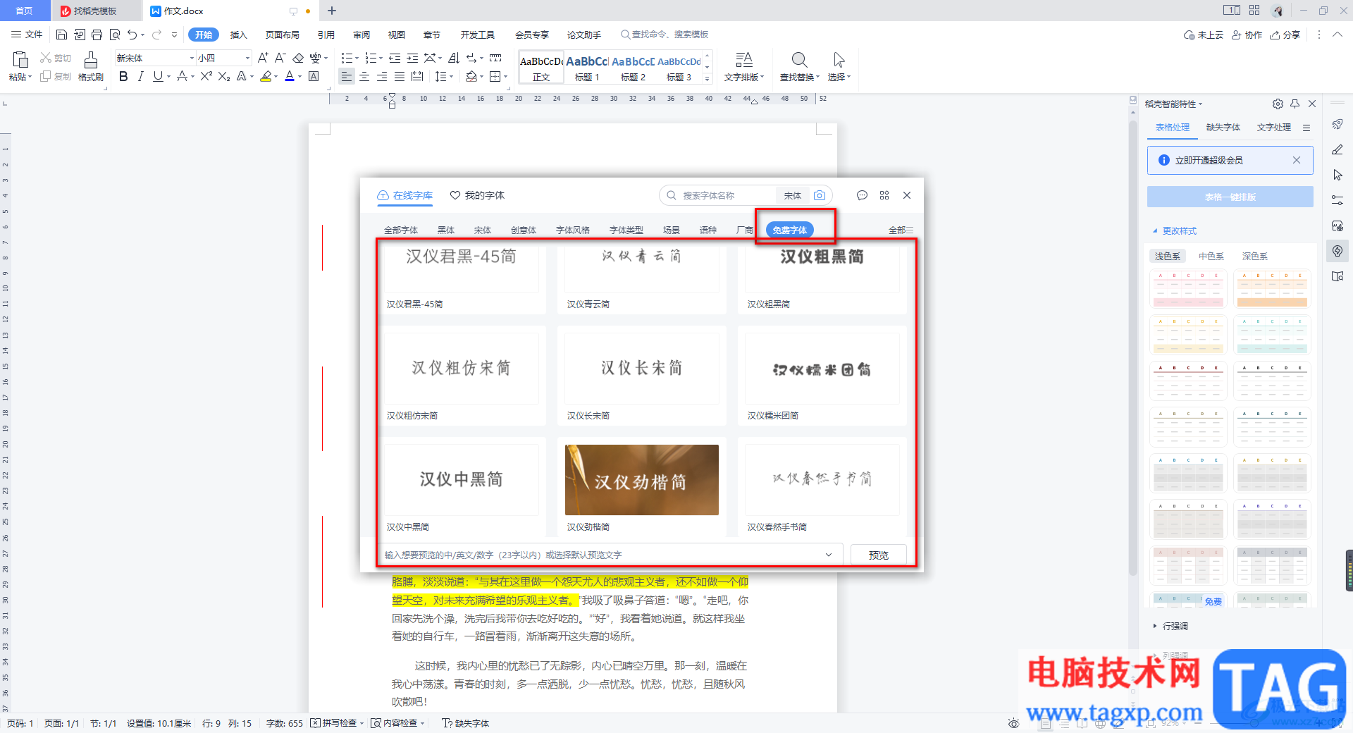Expand the font name dropdown

coord(192,58)
